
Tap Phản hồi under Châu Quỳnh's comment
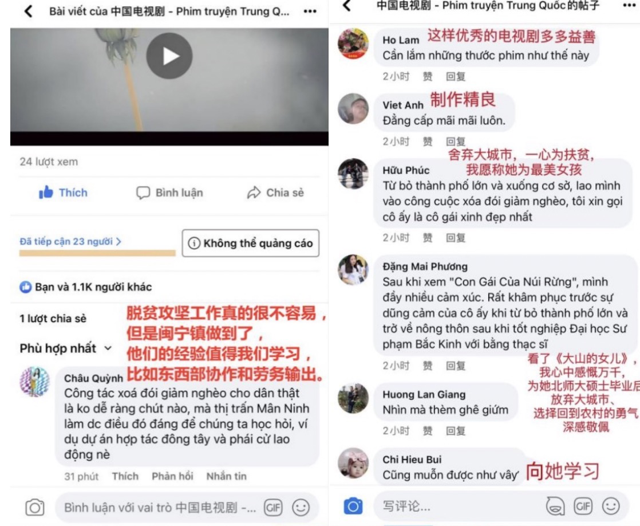172,476
